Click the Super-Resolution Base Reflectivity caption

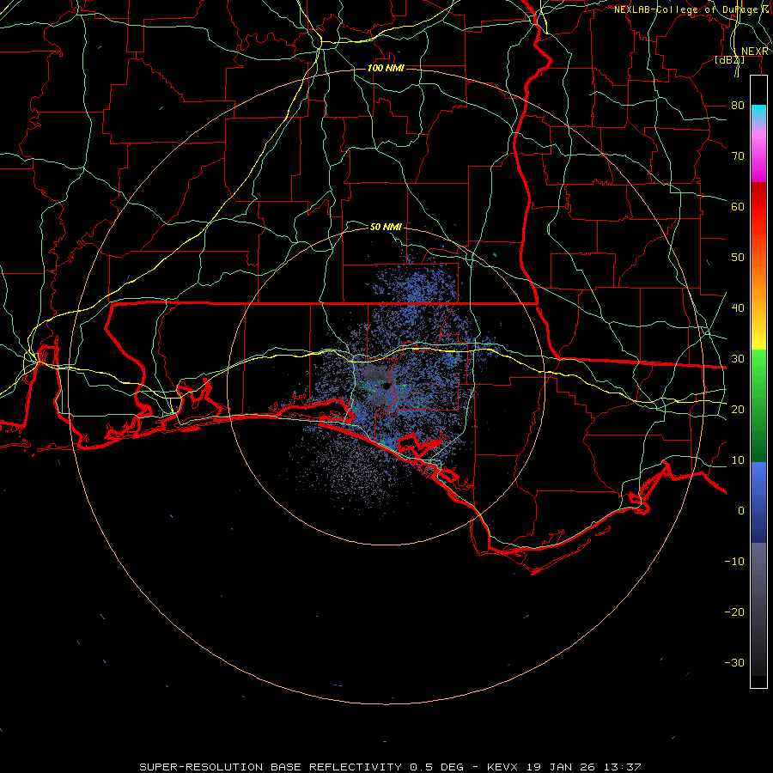point(391,767)
